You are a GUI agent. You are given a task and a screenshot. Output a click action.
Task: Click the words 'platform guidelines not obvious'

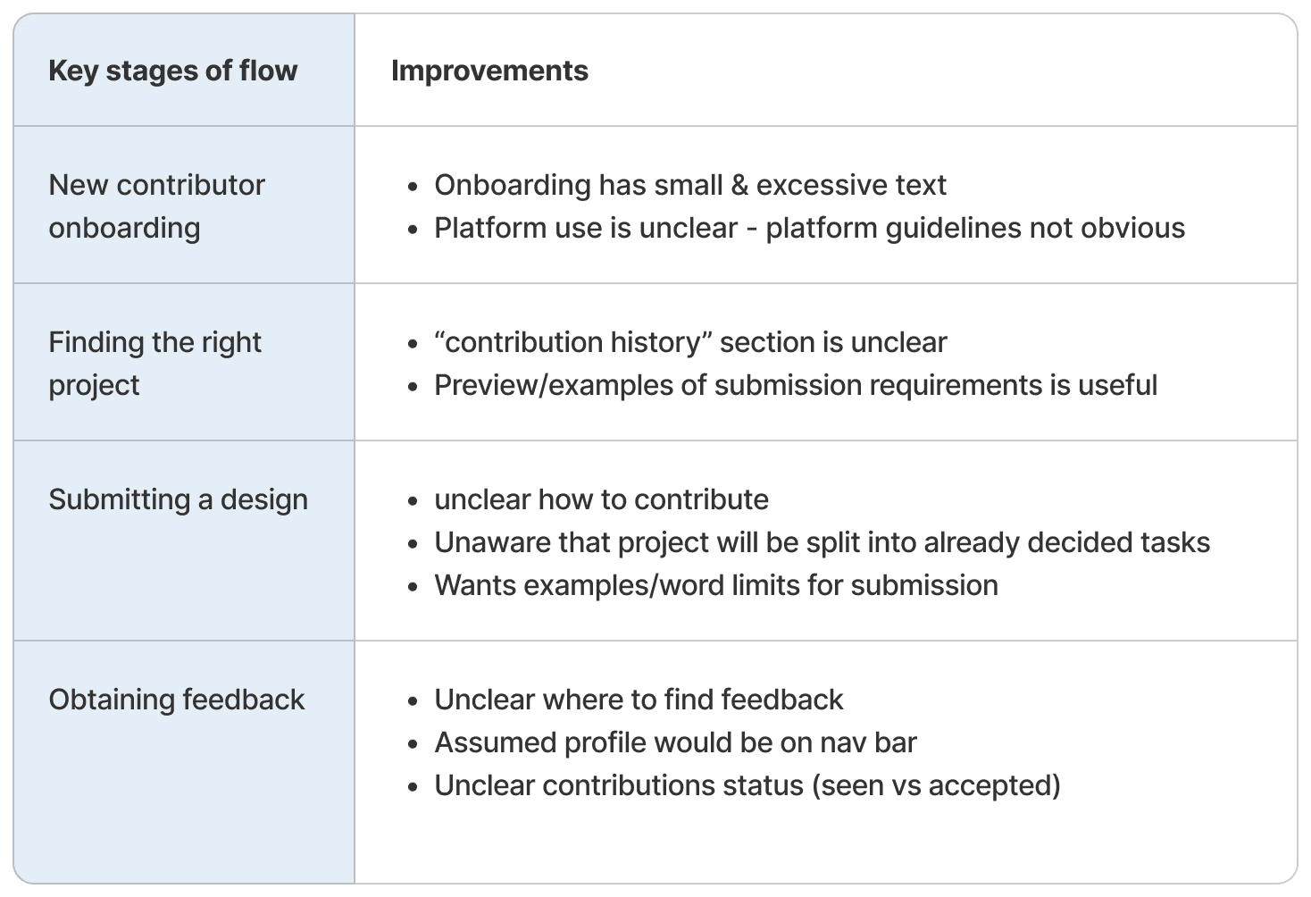(x=975, y=228)
